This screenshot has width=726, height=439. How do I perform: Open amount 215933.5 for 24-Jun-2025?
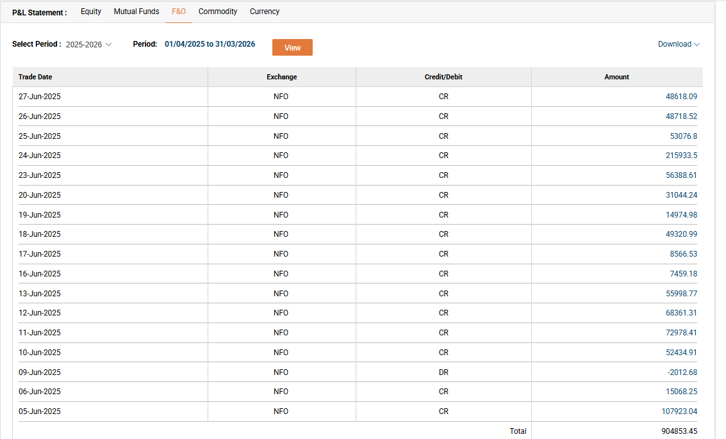[681, 156]
